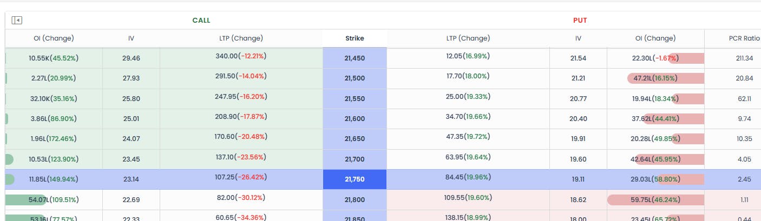
Task: Click the PCR Ratio column header
Action: (744, 38)
